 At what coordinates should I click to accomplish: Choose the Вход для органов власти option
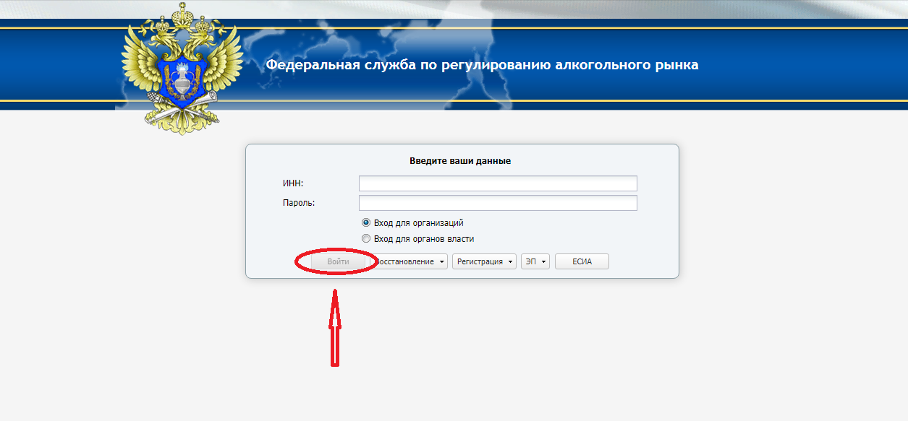tap(366, 238)
